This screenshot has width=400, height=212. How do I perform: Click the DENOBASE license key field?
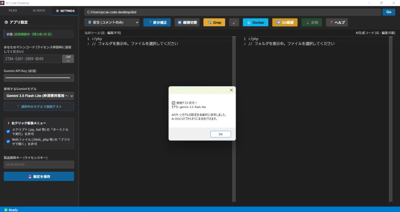click(39, 164)
